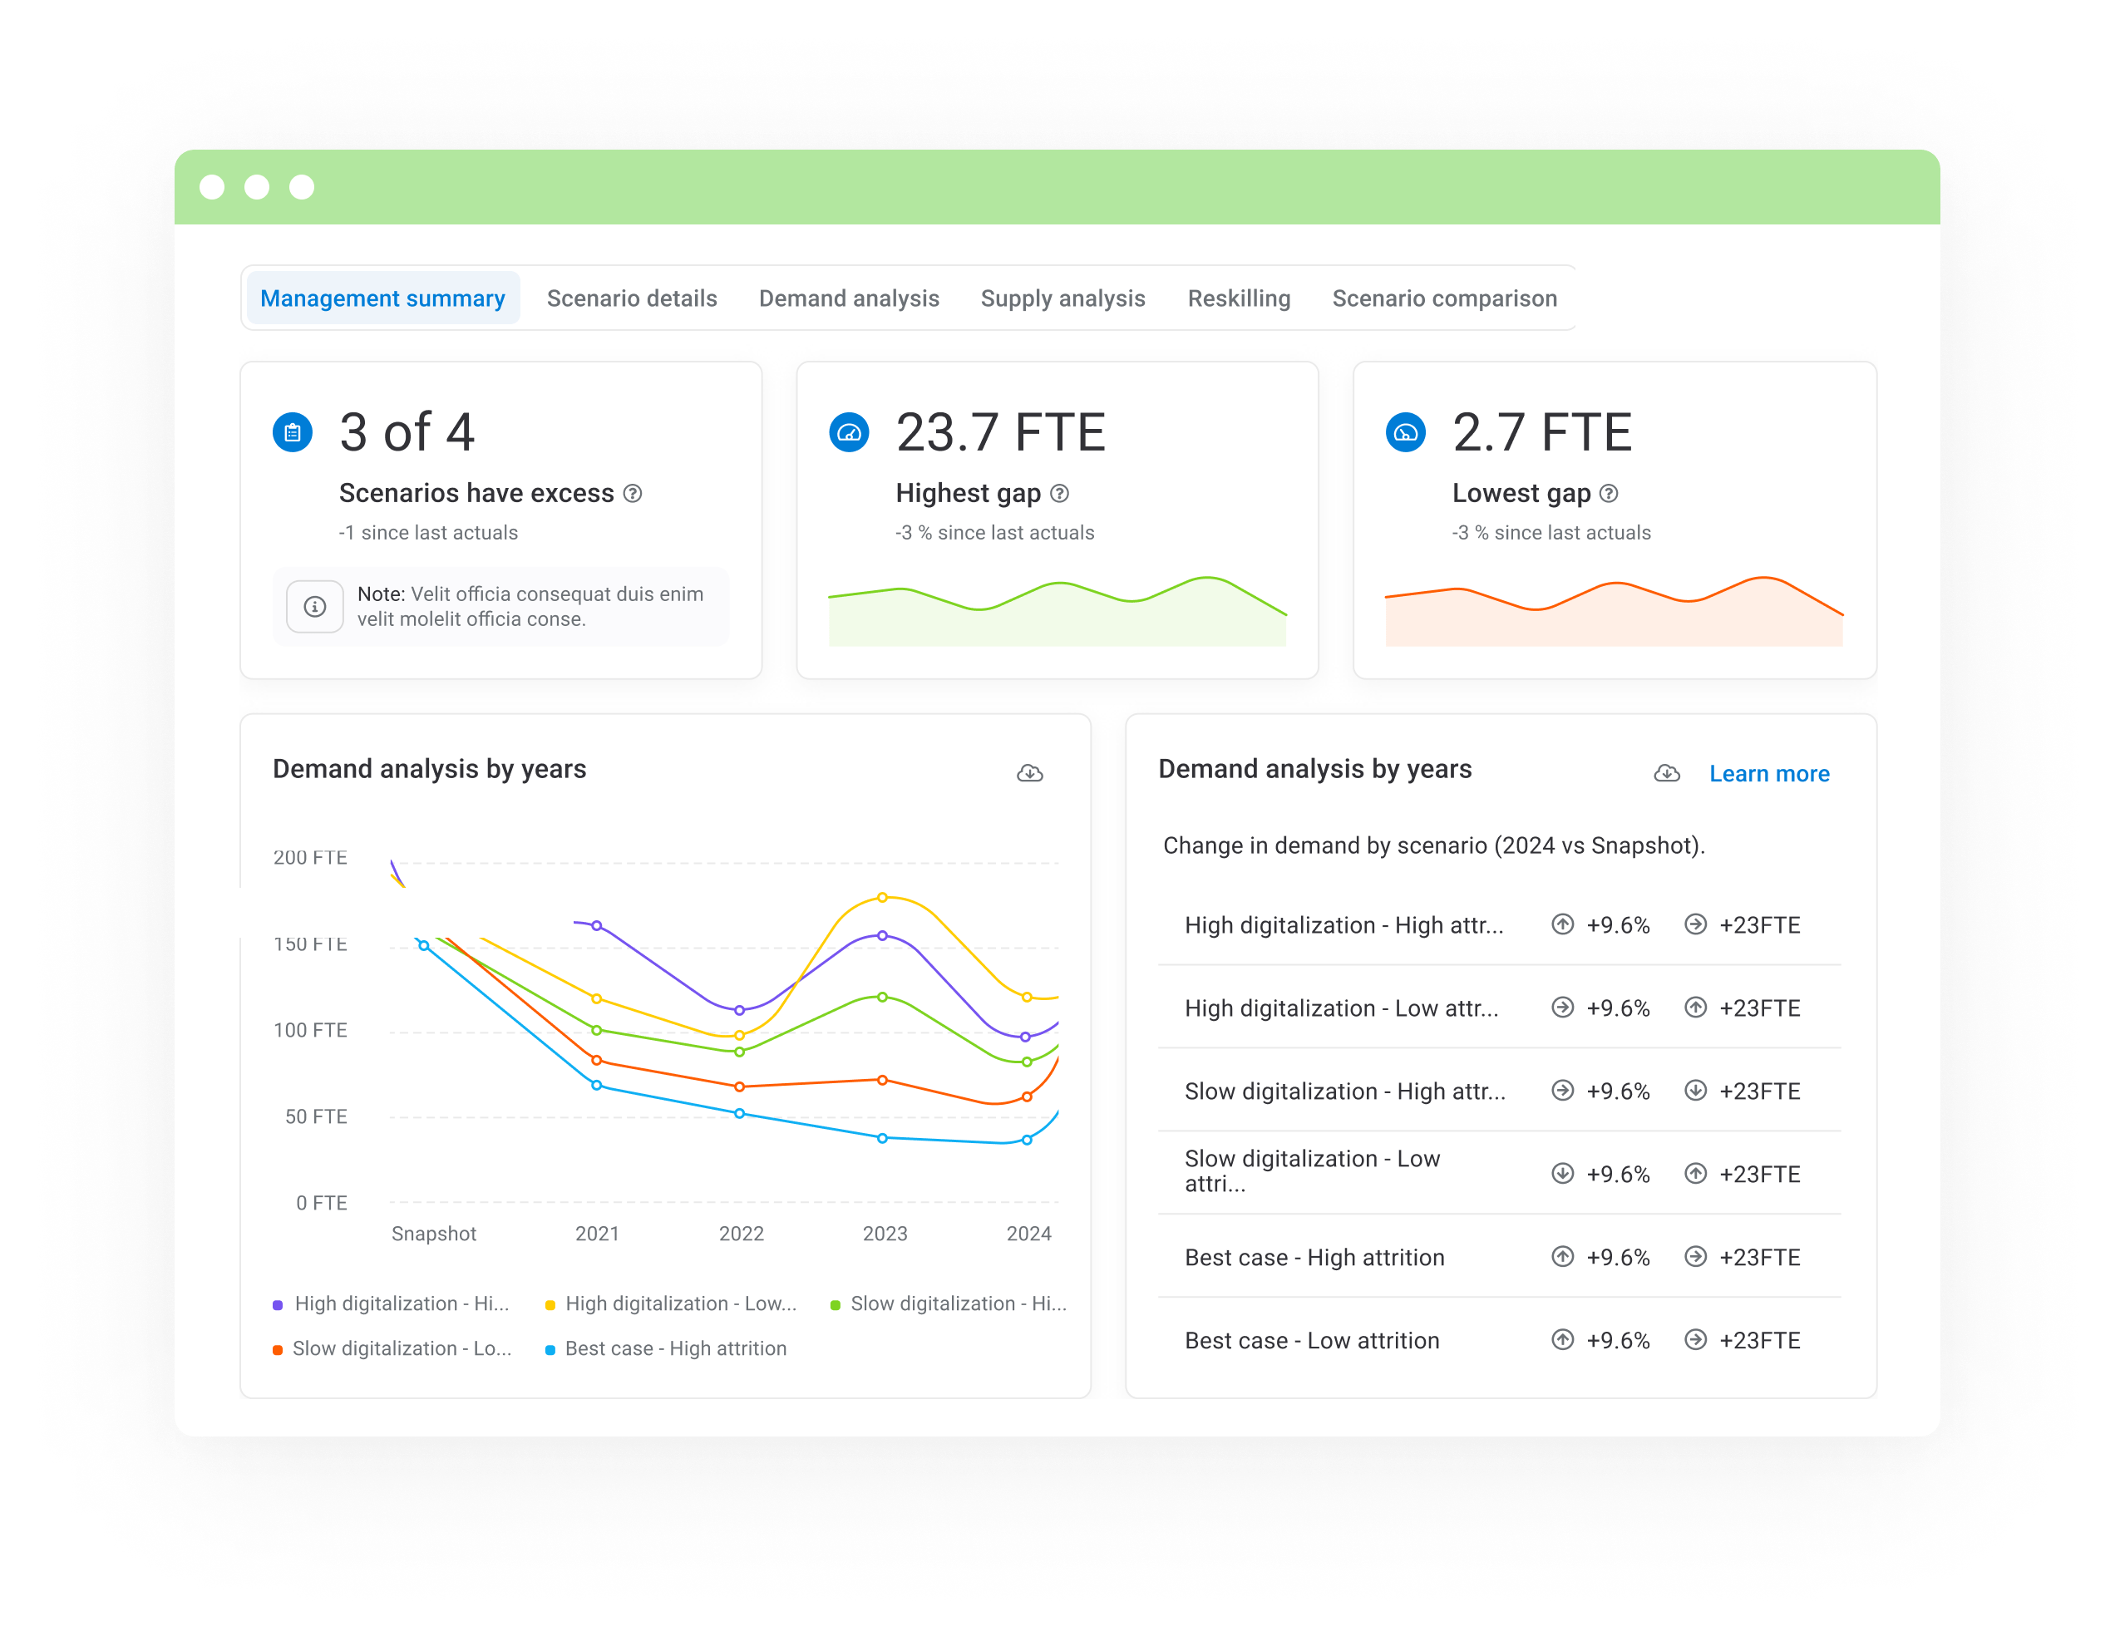2115x1636 pixels.
Task: Download the left Demand analysis chart
Action: tap(1029, 772)
